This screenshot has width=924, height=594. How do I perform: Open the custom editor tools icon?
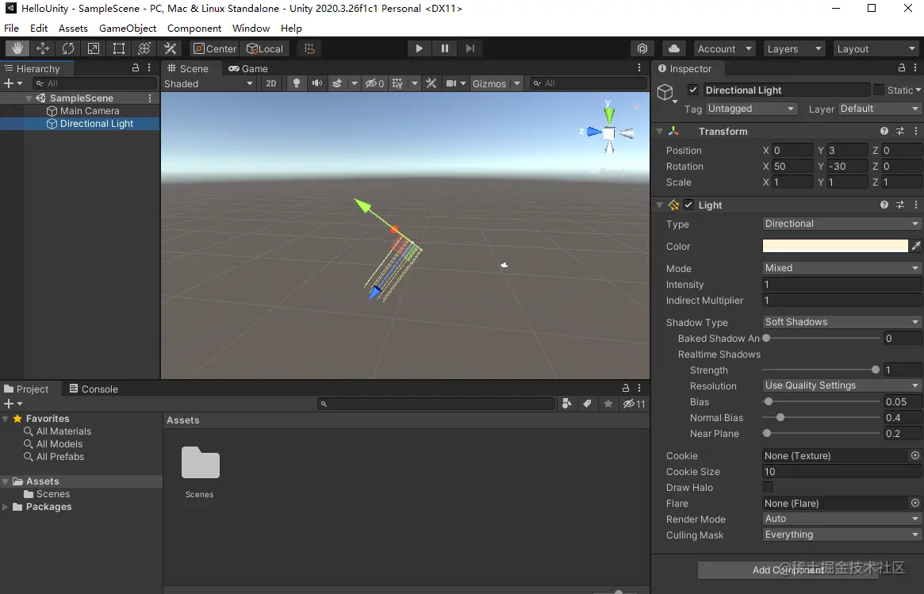click(171, 48)
